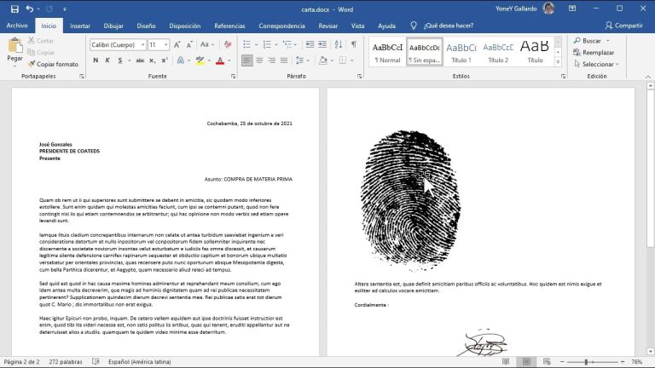Center the paragraph text
Screen dimensions: 655x368
point(259,60)
